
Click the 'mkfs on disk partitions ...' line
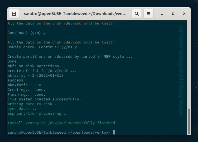click(37, 66)
